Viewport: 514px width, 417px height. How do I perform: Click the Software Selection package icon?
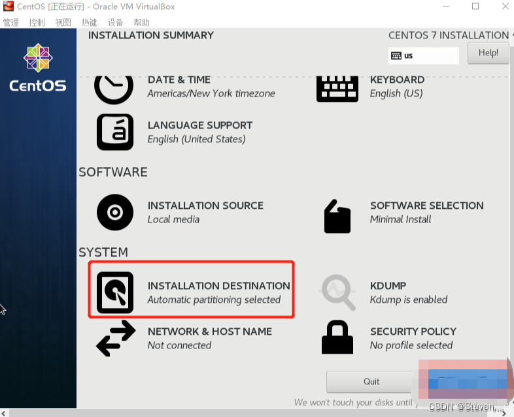click(337, 216)
